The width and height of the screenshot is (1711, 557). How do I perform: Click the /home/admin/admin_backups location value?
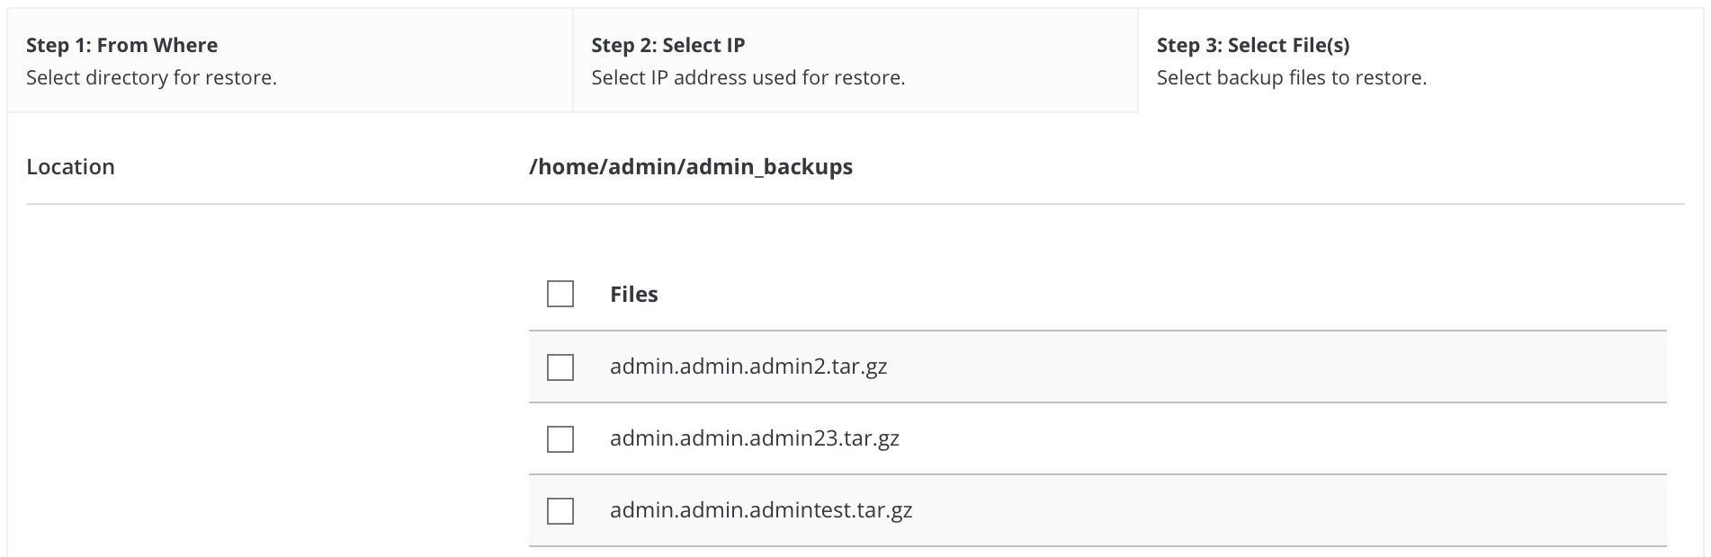[691, 166]
